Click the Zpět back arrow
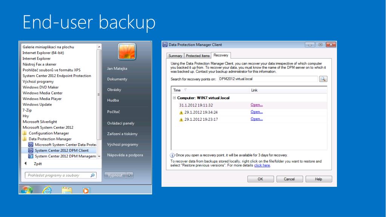The image size is (386, 217). [x=26, y=163]
